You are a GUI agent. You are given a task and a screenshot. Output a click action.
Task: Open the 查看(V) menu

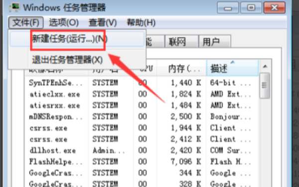(103, 23)
